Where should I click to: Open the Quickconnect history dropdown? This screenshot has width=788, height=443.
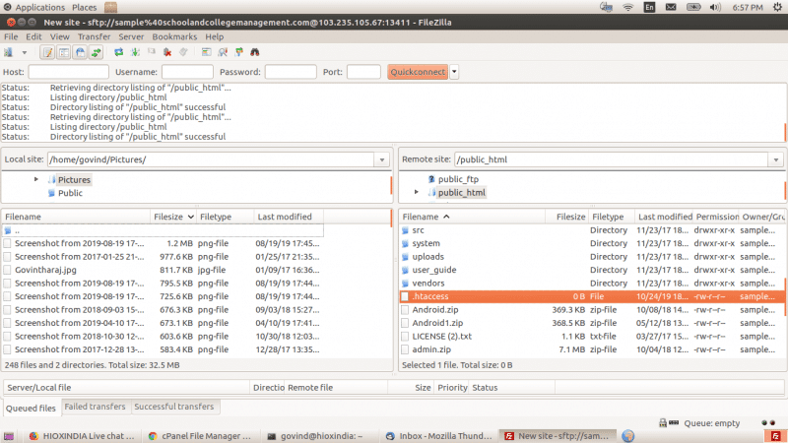click(454, 72)
